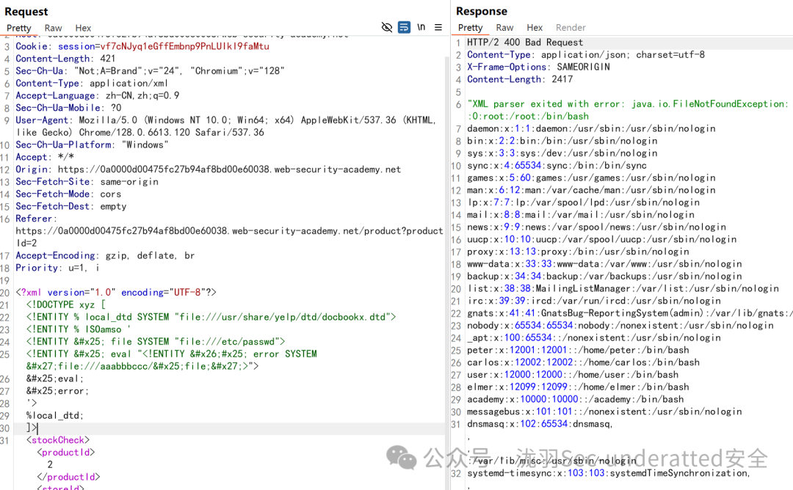
Task: Click the <stockCheck> opening tag
Action: click(58, 440)
